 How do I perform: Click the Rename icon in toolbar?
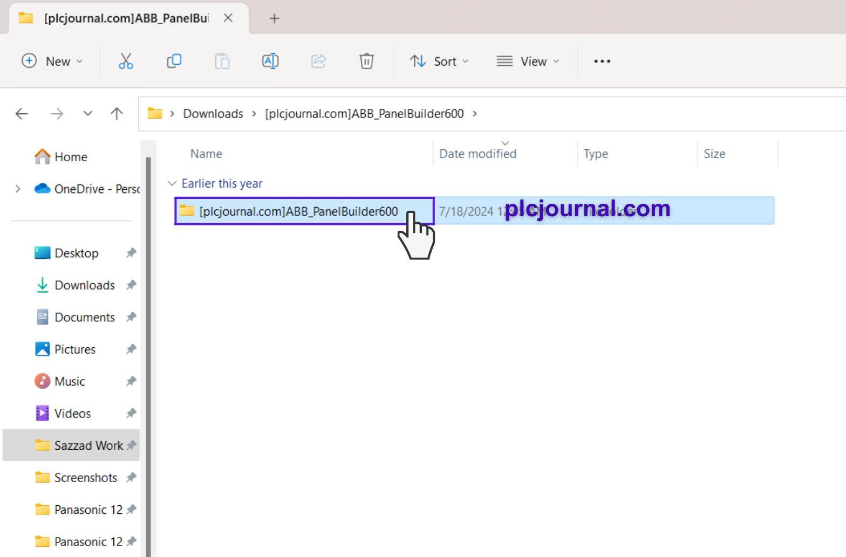[x=270, y=61]
